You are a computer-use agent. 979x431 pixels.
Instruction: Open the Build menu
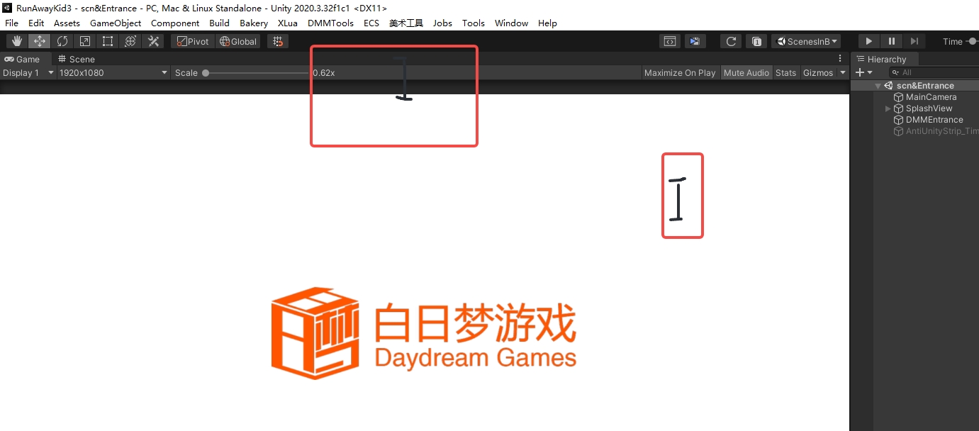220,23
